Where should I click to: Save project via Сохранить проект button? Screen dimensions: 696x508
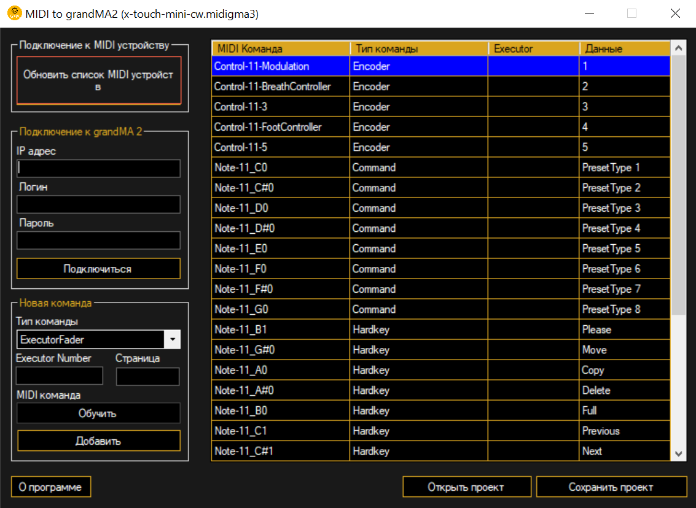click(x=611, y=487)
